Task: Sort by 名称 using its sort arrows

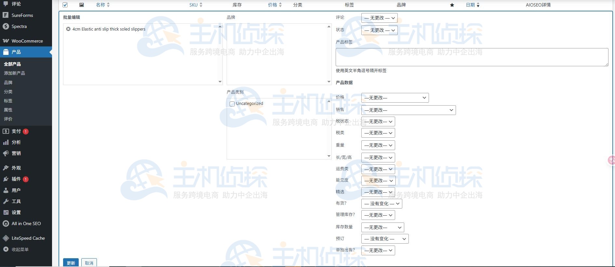Action: pos(108,5)
